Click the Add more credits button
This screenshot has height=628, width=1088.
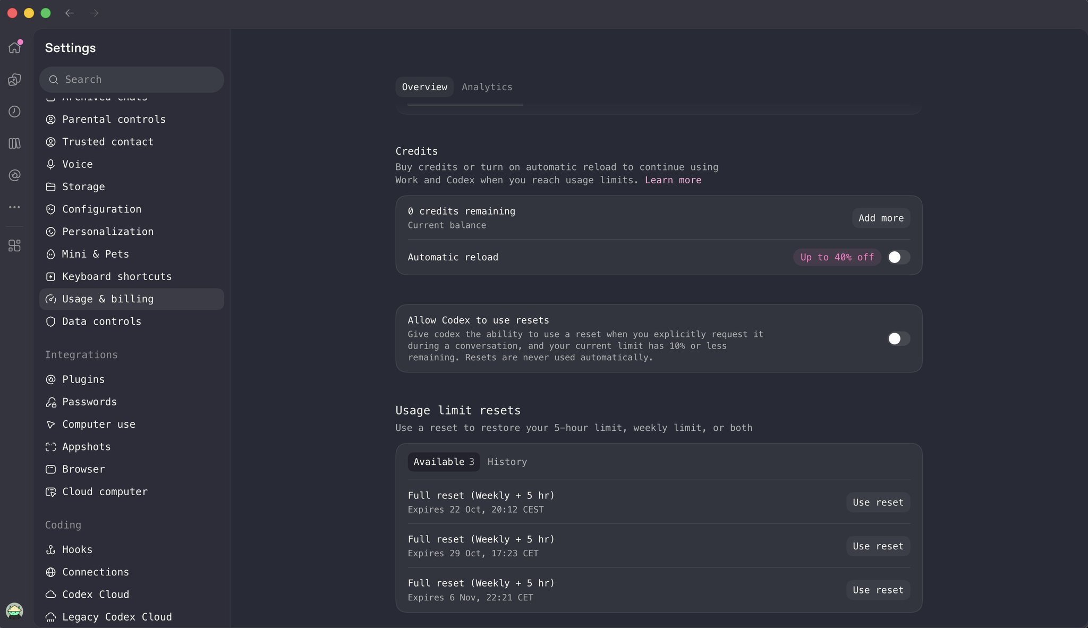click(881, 218)
